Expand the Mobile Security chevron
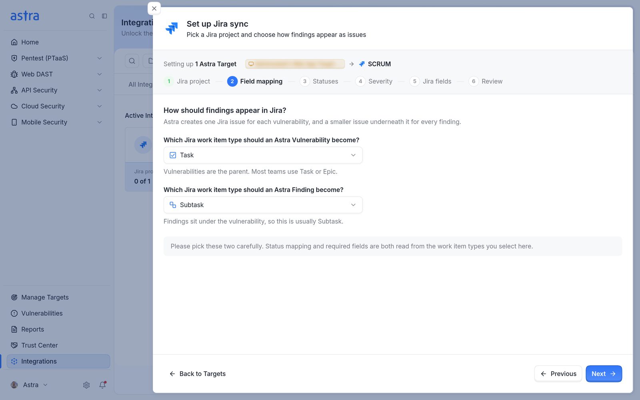This screenshot has width=640, height=400. [100, 122]
